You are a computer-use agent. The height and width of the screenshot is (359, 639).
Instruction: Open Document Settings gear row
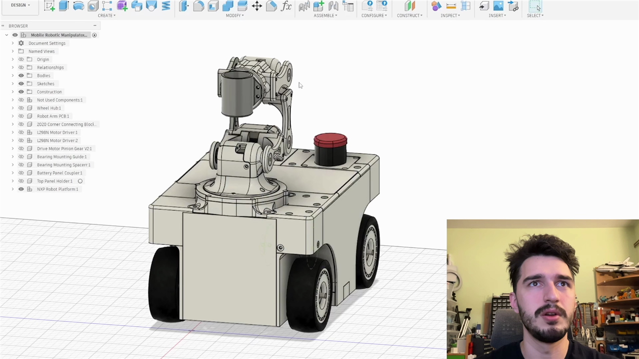point(42,43)
